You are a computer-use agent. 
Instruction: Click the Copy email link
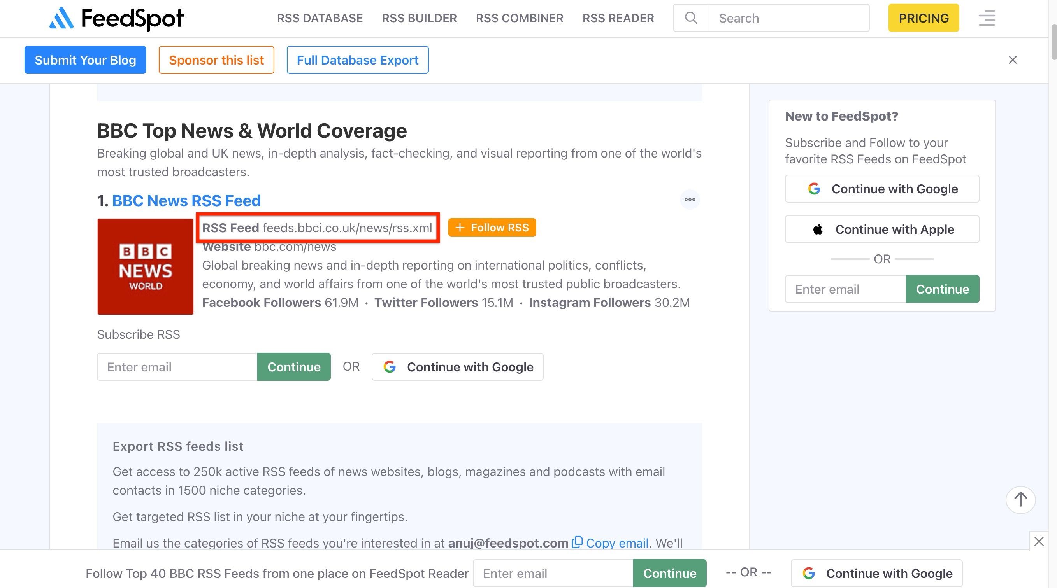click(x=617, y=543)
